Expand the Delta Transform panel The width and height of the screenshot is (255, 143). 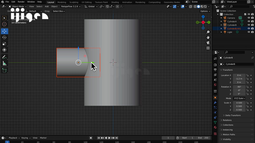click(x=233, y=115)
